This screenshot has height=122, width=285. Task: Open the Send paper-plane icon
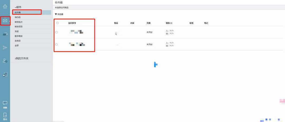(5, 47)
